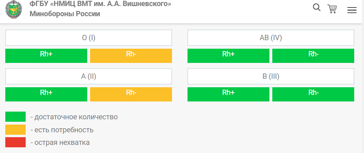364x153 pixels.
Task: Click Rh+ under B (III)
Action: coord(228,94)
